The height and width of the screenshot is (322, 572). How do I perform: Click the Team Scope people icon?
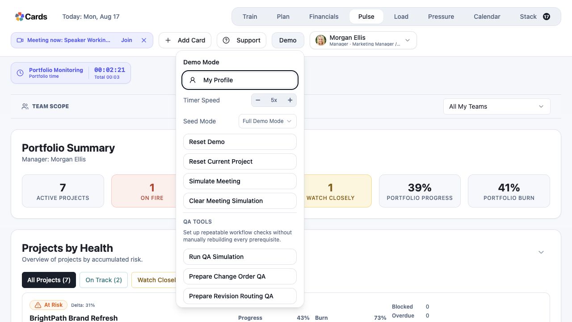[25, 106]
